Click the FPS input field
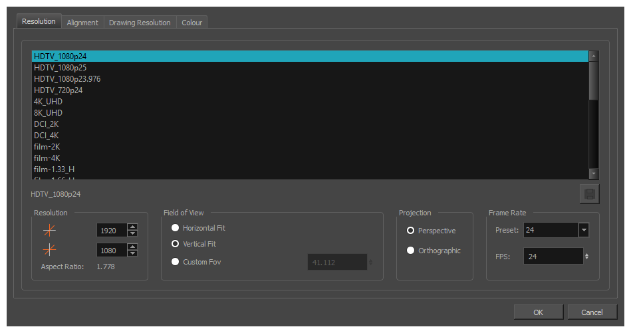This screenshot has width=631, height=333. [553, 256]
